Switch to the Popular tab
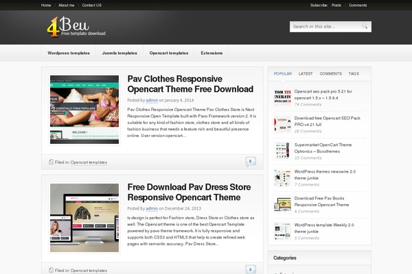The height and width of the screenshot is (274, 412). coord(283,74)
